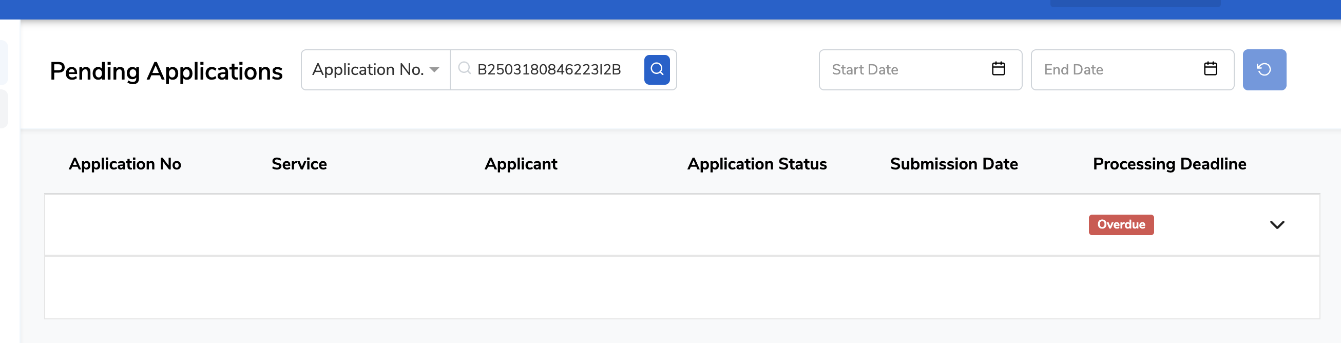Image resolution: width=1341 pixels, height=343 pixels.
Task: Click the red Overdue badge
Action: (x=1121, y=225)
